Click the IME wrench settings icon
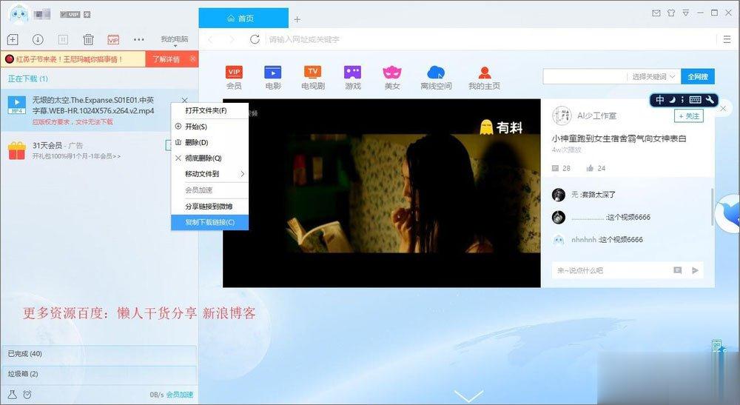 click(710, 100)
